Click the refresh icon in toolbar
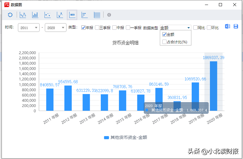Screen dimensions: 243x159 pos(10,15)
